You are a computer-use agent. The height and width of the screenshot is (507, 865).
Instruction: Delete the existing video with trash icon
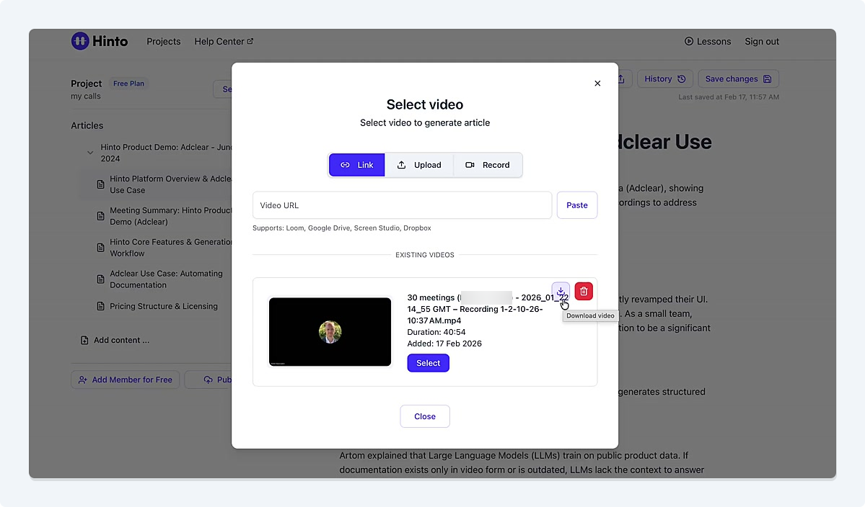click(584, 291)
